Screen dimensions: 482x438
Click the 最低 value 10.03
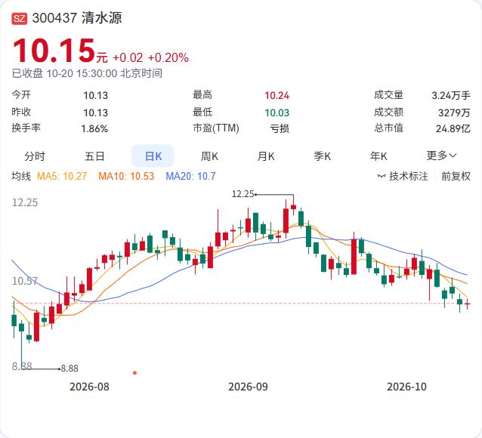tap(277, 113)
